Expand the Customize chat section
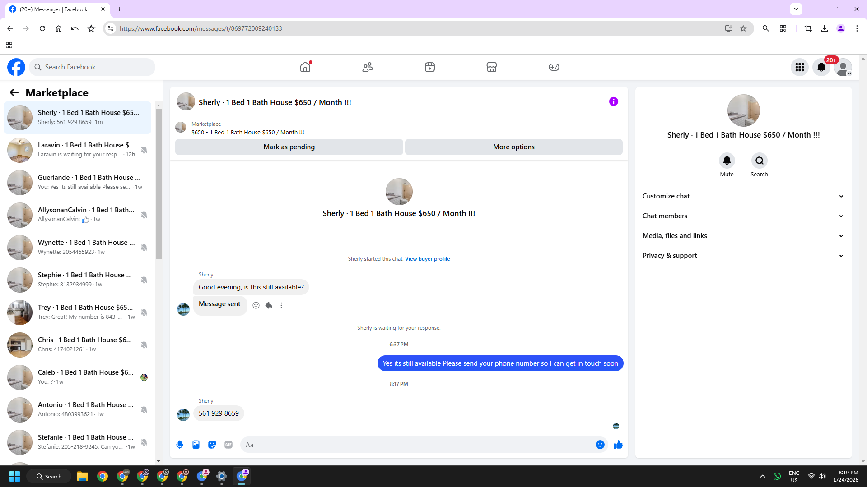867x487 pixels. 743,196
